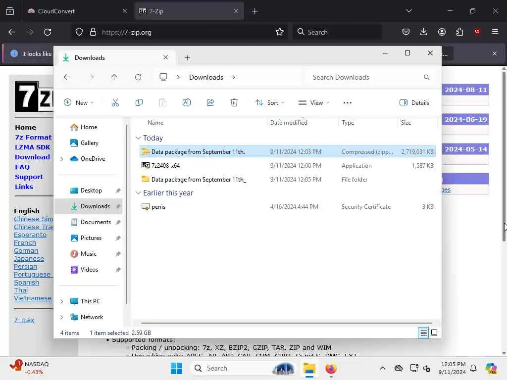Click the Rename icon in Explorer toolbar

tap(187, 103)
